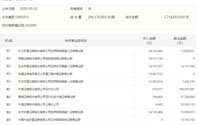Click the 买入金额 (元) column header

(x=149, y=41)
